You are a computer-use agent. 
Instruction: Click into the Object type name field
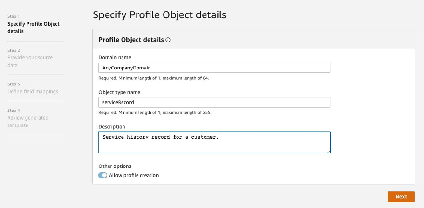(x=214, y=102)
